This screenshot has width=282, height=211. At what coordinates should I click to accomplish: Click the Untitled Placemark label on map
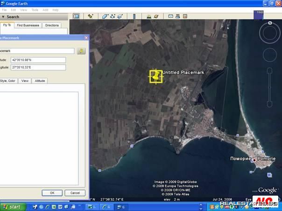coord(183,73)
